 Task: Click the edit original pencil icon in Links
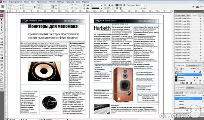coord(200,61)
